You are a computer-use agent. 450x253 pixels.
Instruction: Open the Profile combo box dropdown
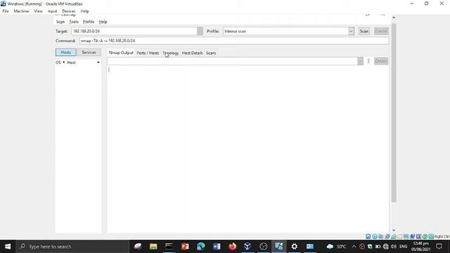point(351,31)
